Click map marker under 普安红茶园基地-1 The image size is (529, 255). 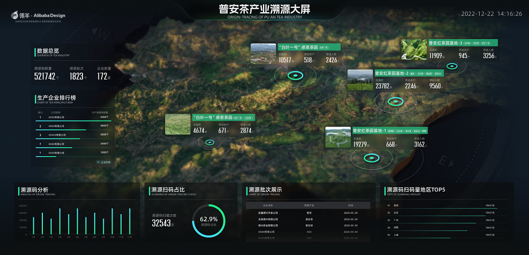click(x=371, y=157)
